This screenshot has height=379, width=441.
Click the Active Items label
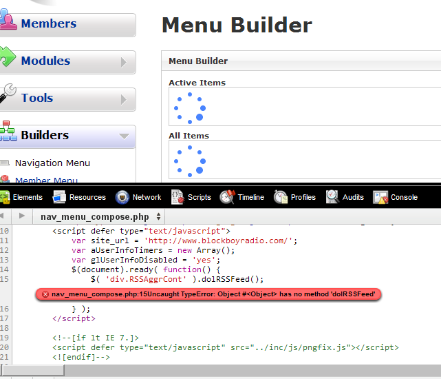pyautogui.click(x=197, y=83)
